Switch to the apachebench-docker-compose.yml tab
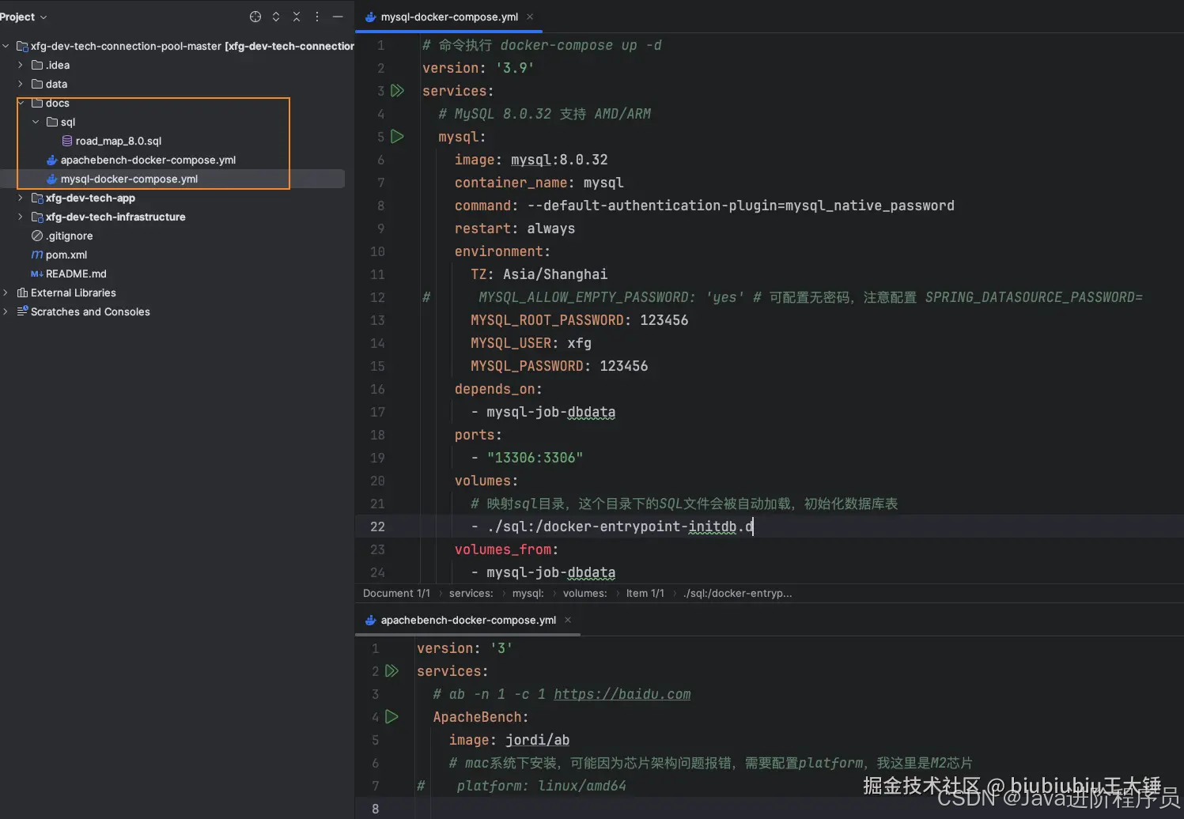 [x=467, y=620]
